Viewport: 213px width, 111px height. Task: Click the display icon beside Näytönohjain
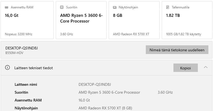click(x=115, y=7)
